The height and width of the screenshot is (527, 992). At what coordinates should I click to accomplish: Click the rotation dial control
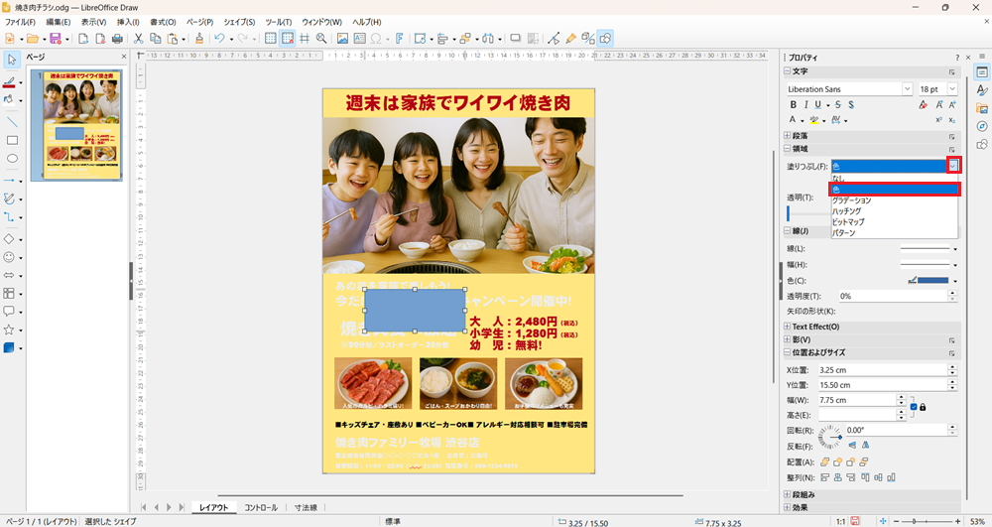pyautogui.click(x=830, y=437)
